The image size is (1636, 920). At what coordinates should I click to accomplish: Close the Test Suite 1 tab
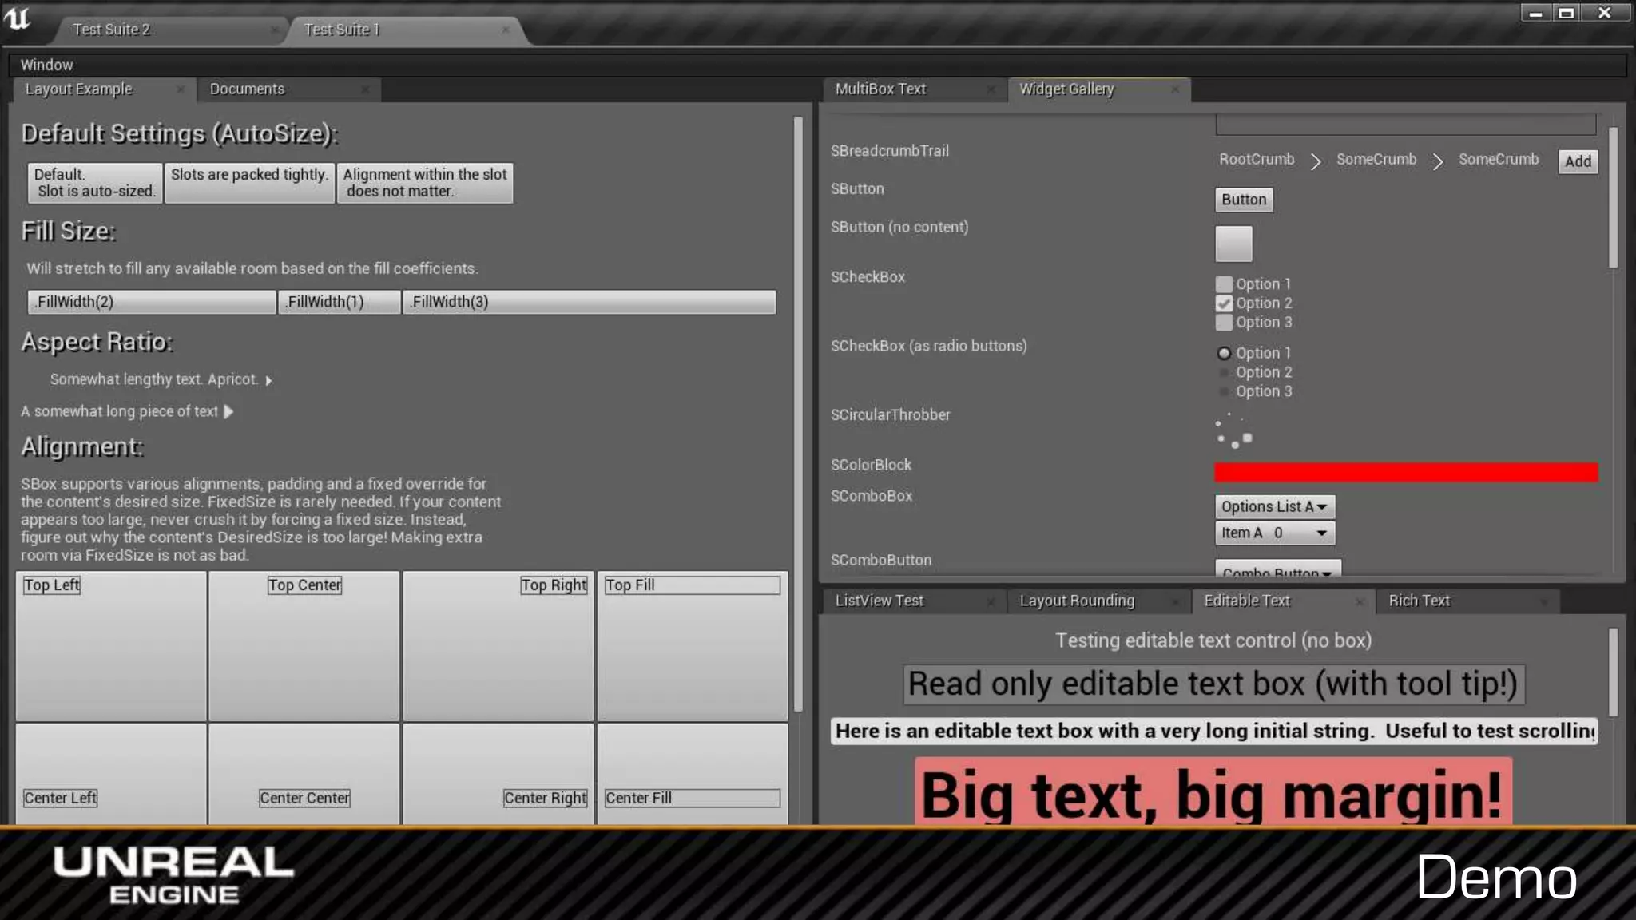click(506, 30)
